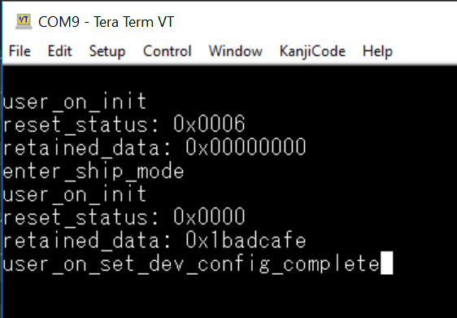
Task: Open the Help menu
Action: 378,51
